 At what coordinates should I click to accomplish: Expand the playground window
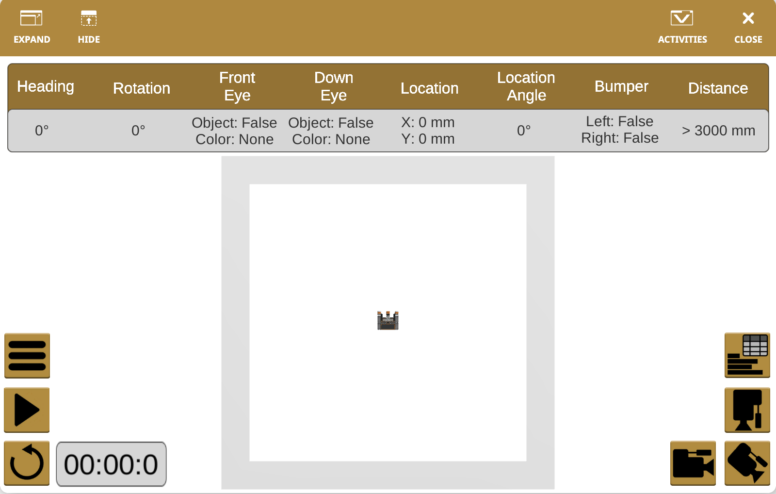pyautogui.click(x=32, y=28)
